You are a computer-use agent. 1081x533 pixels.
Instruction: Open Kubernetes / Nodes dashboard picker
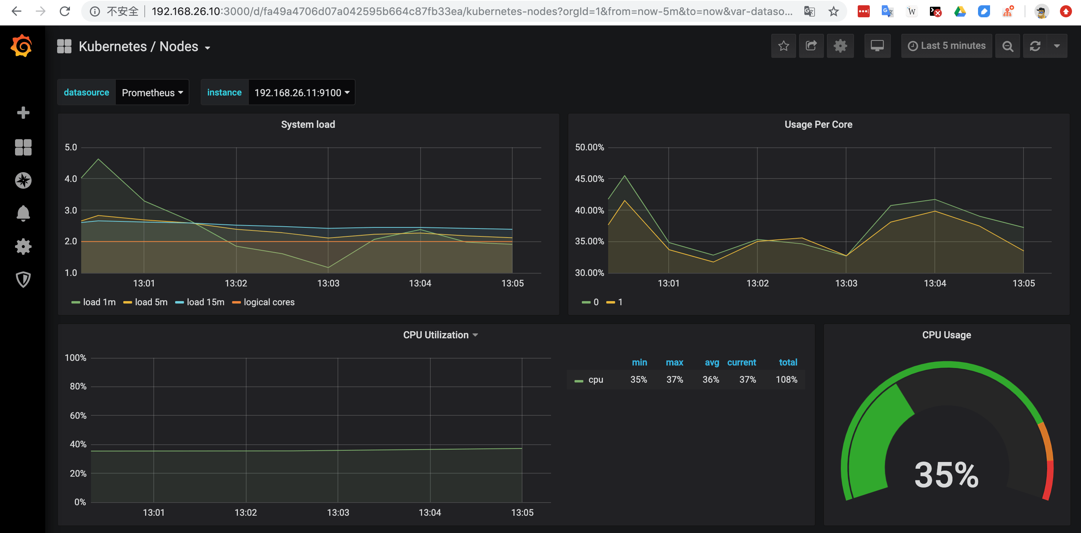click(x=144, y=47)
